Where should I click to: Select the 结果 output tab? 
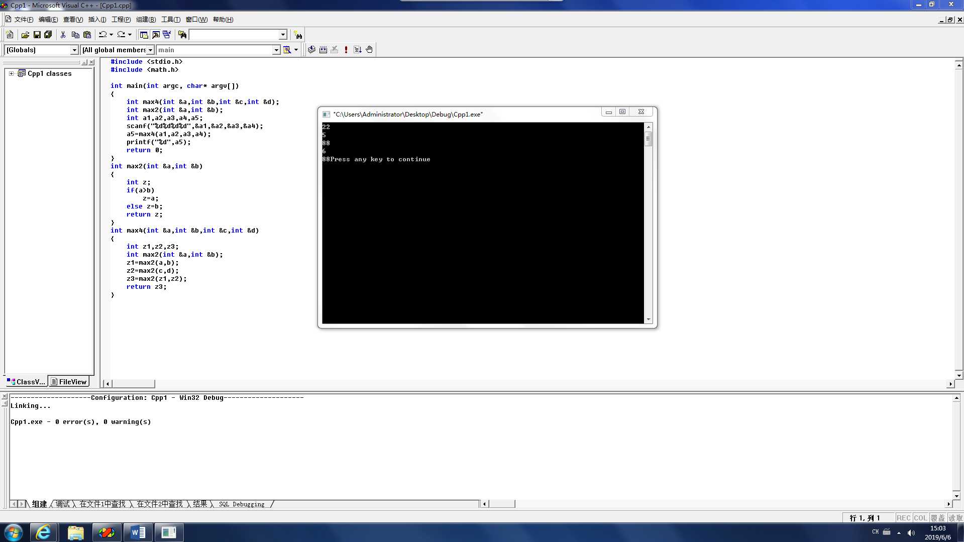[200, 504]
